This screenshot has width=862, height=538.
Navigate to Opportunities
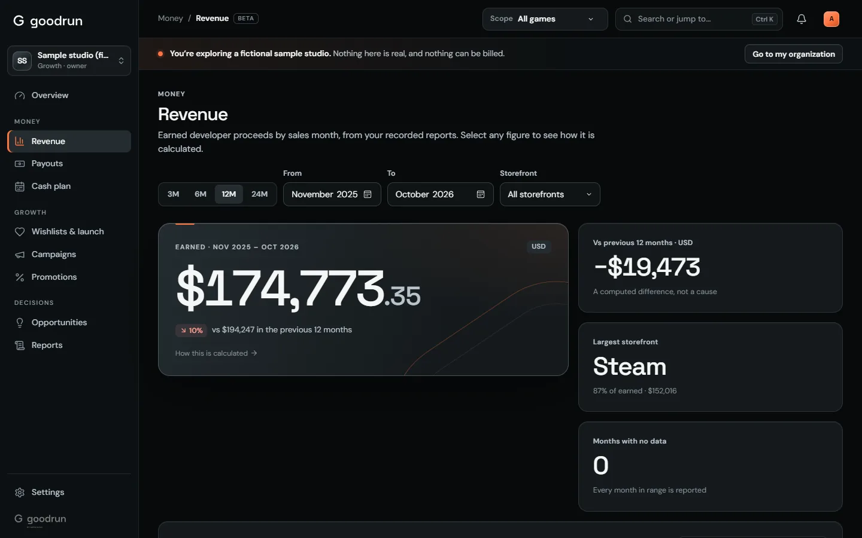point(69,323)
